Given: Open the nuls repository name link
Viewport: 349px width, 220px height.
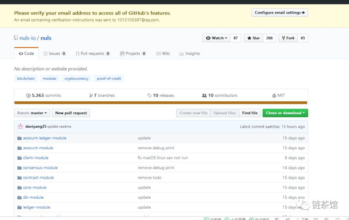Looking at the screenshot, I should coord(46,38).
